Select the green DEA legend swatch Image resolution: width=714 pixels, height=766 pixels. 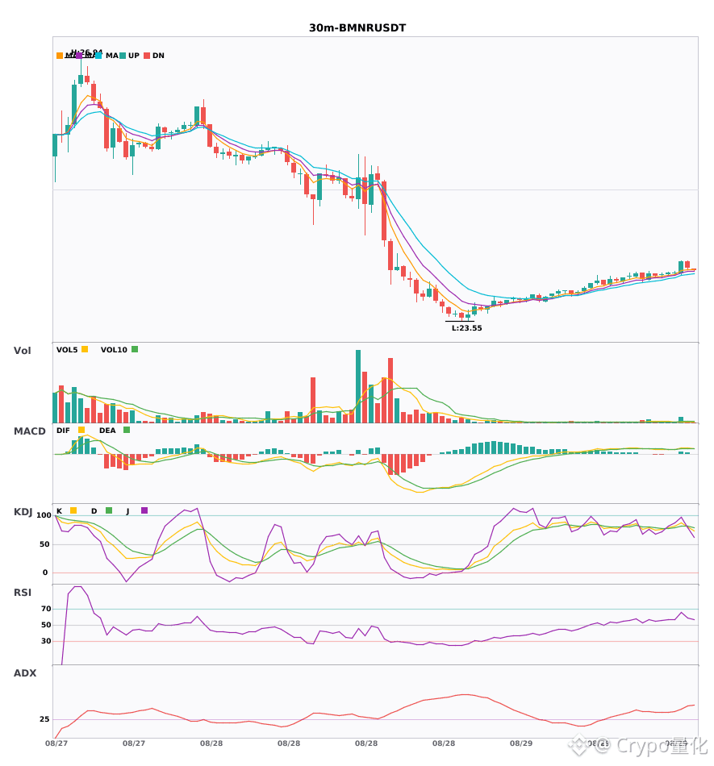pos(127,430)
